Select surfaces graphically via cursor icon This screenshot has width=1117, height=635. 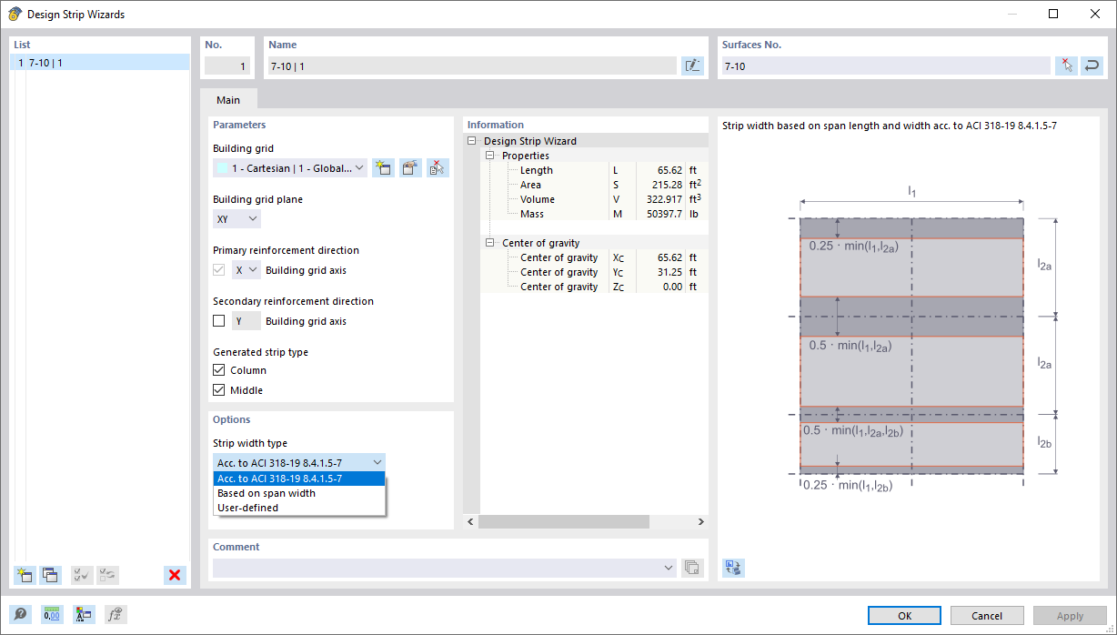pyautogui.click(x=1066, y=66)
